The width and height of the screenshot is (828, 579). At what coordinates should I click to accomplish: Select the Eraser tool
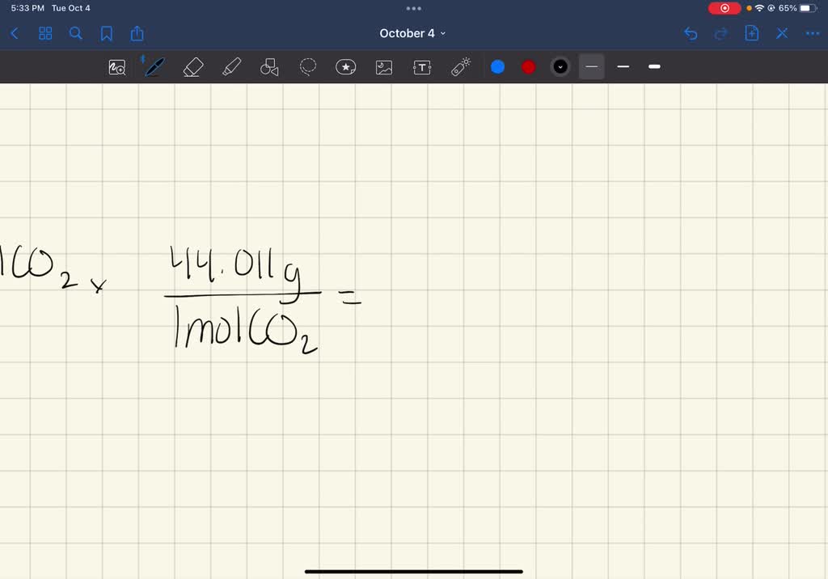point(192,67)
